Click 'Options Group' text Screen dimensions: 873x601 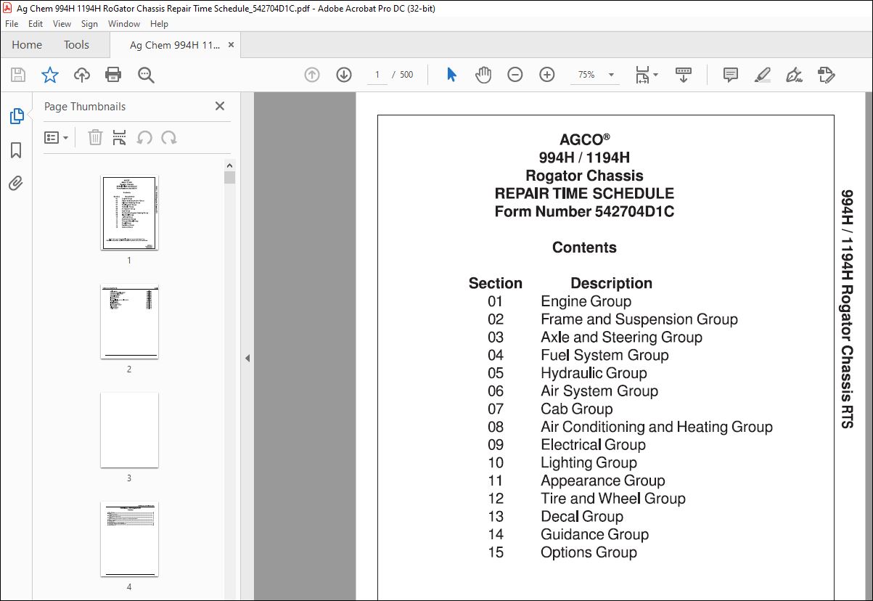click(589, 552)
